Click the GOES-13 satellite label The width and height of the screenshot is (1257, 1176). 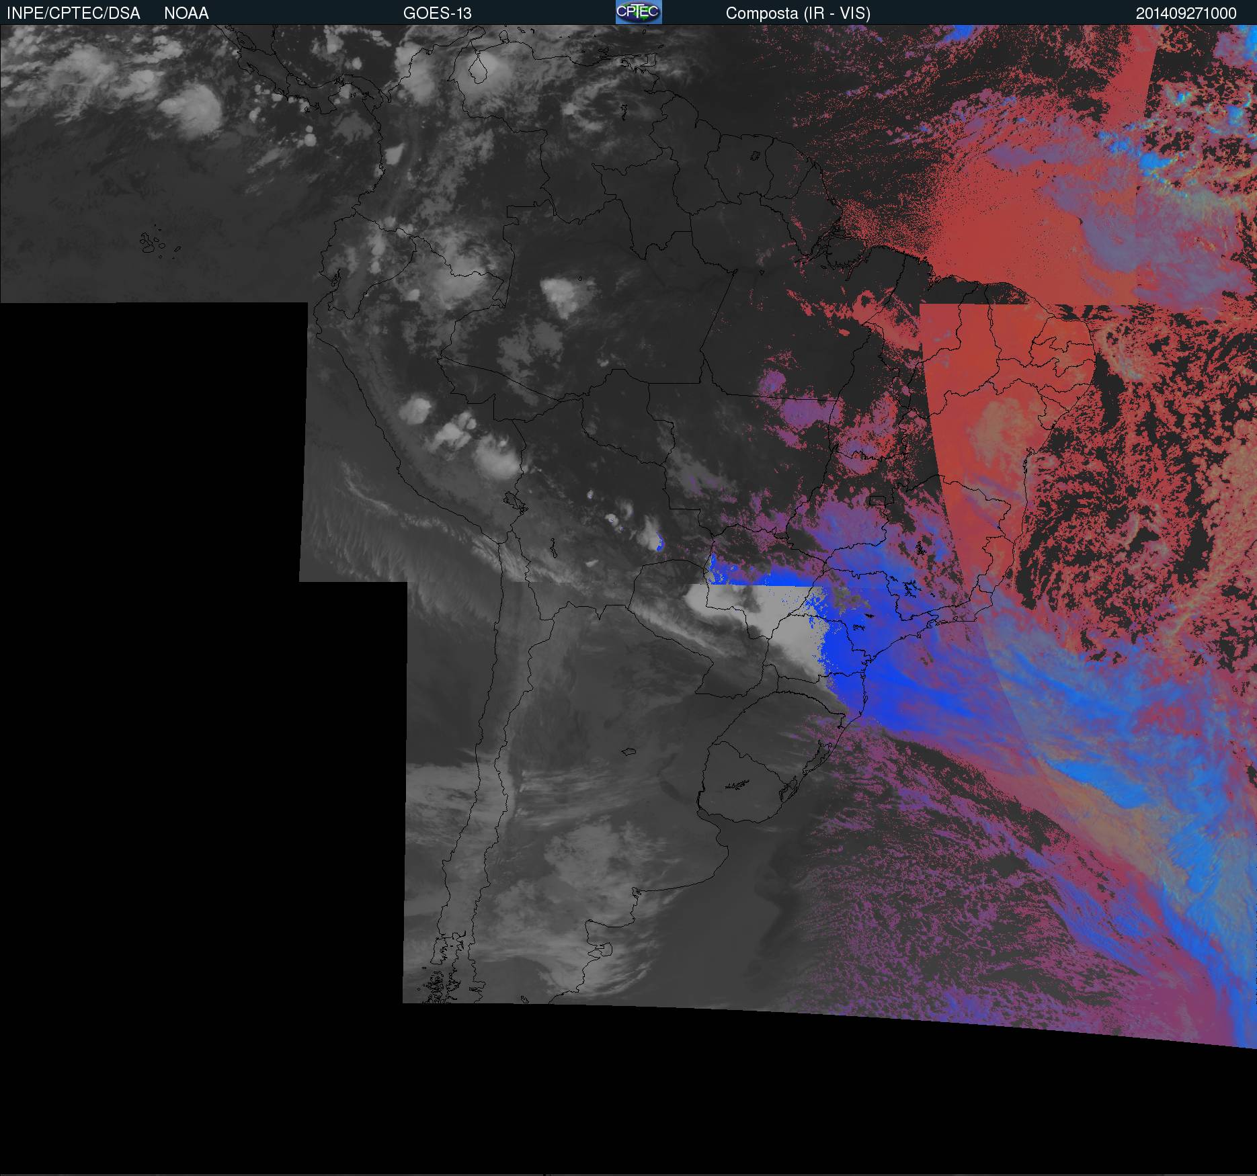[437, 13]
